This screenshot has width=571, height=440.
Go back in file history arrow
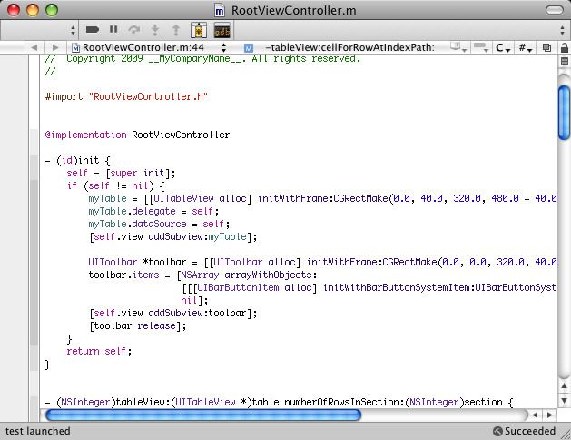pos(34,48)
